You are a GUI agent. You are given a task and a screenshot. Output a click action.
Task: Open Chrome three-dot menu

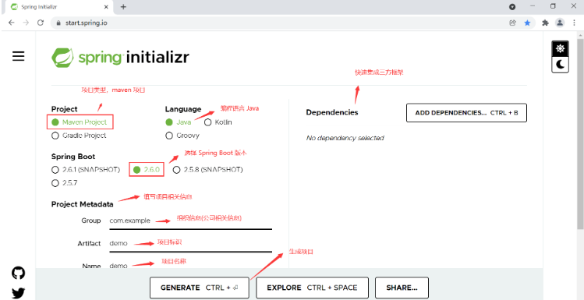tap(574, 23)
